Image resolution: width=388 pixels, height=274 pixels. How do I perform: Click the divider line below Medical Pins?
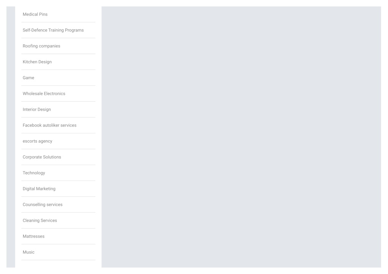coord(58,22)
